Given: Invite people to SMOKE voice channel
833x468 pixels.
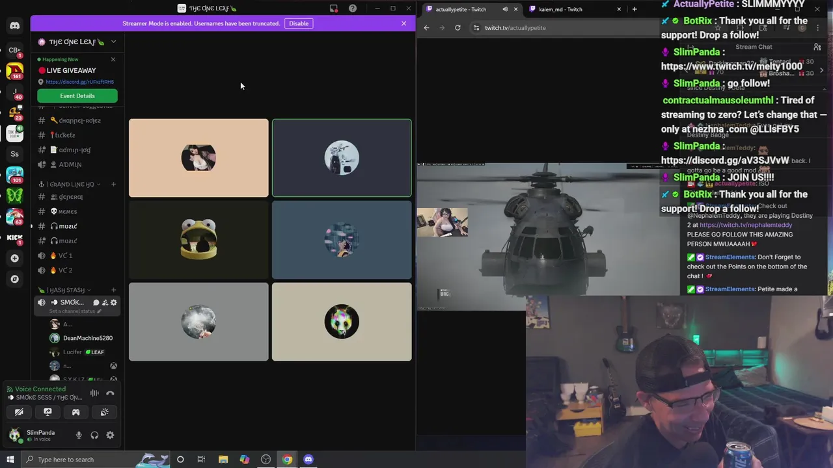Looking at the screenshot, I should [105, 302].
